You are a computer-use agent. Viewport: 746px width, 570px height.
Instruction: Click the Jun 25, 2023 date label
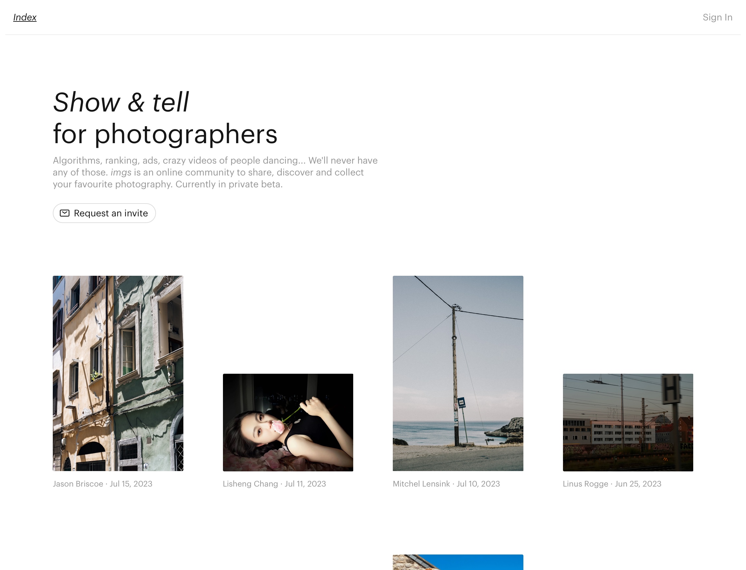pyautogui.click(x=638, y=484)
